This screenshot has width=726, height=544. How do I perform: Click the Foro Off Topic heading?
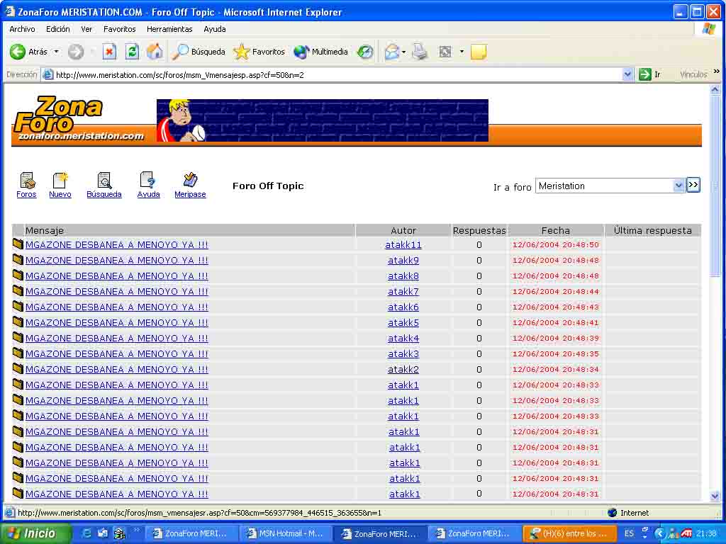point(268,186)
